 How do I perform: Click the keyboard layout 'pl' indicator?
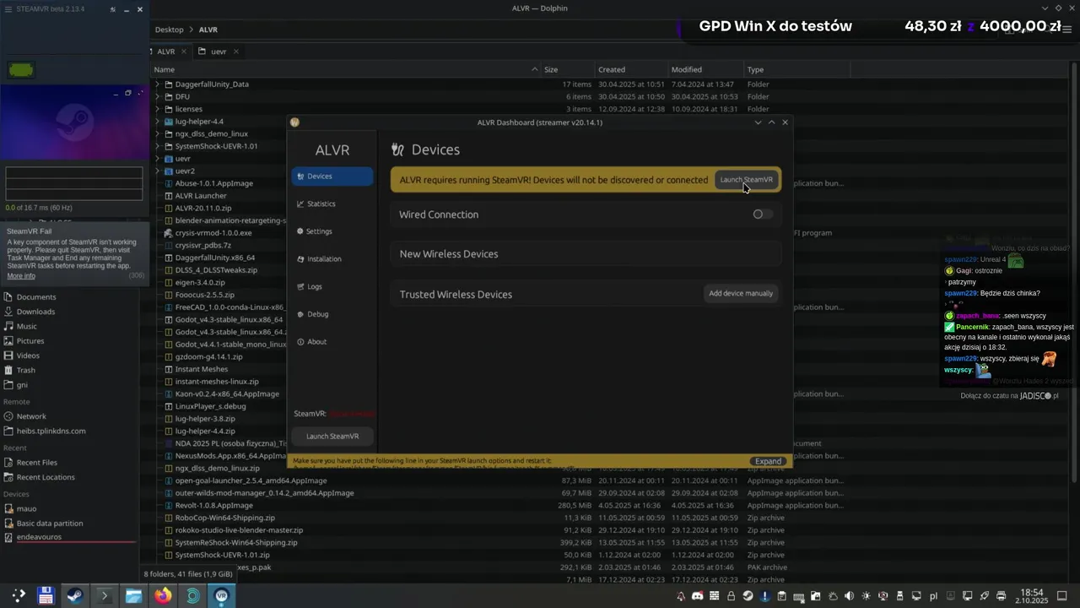pos(933,596)
